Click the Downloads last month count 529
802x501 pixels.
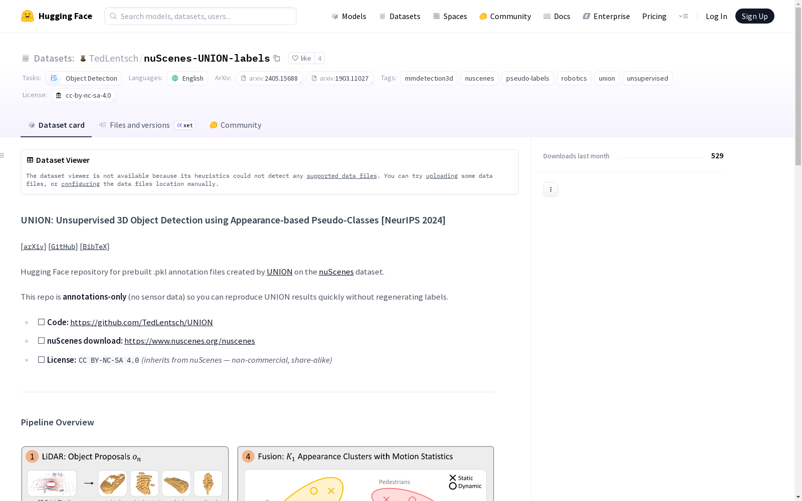coord(717,156)
